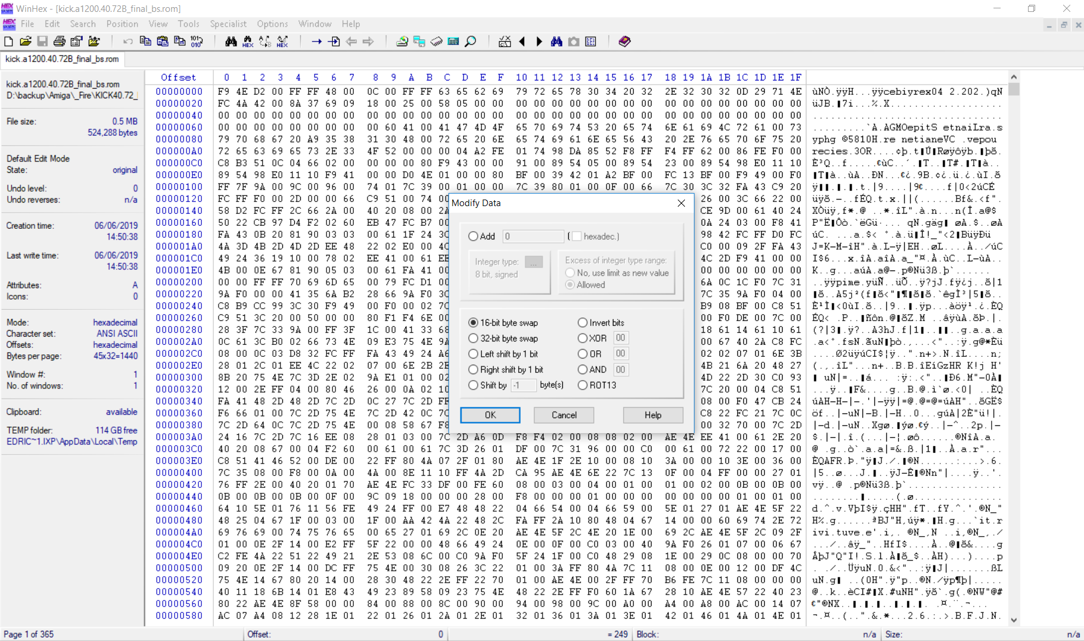Open the Specialist menu
The image size is (1084, 641).
228,24
